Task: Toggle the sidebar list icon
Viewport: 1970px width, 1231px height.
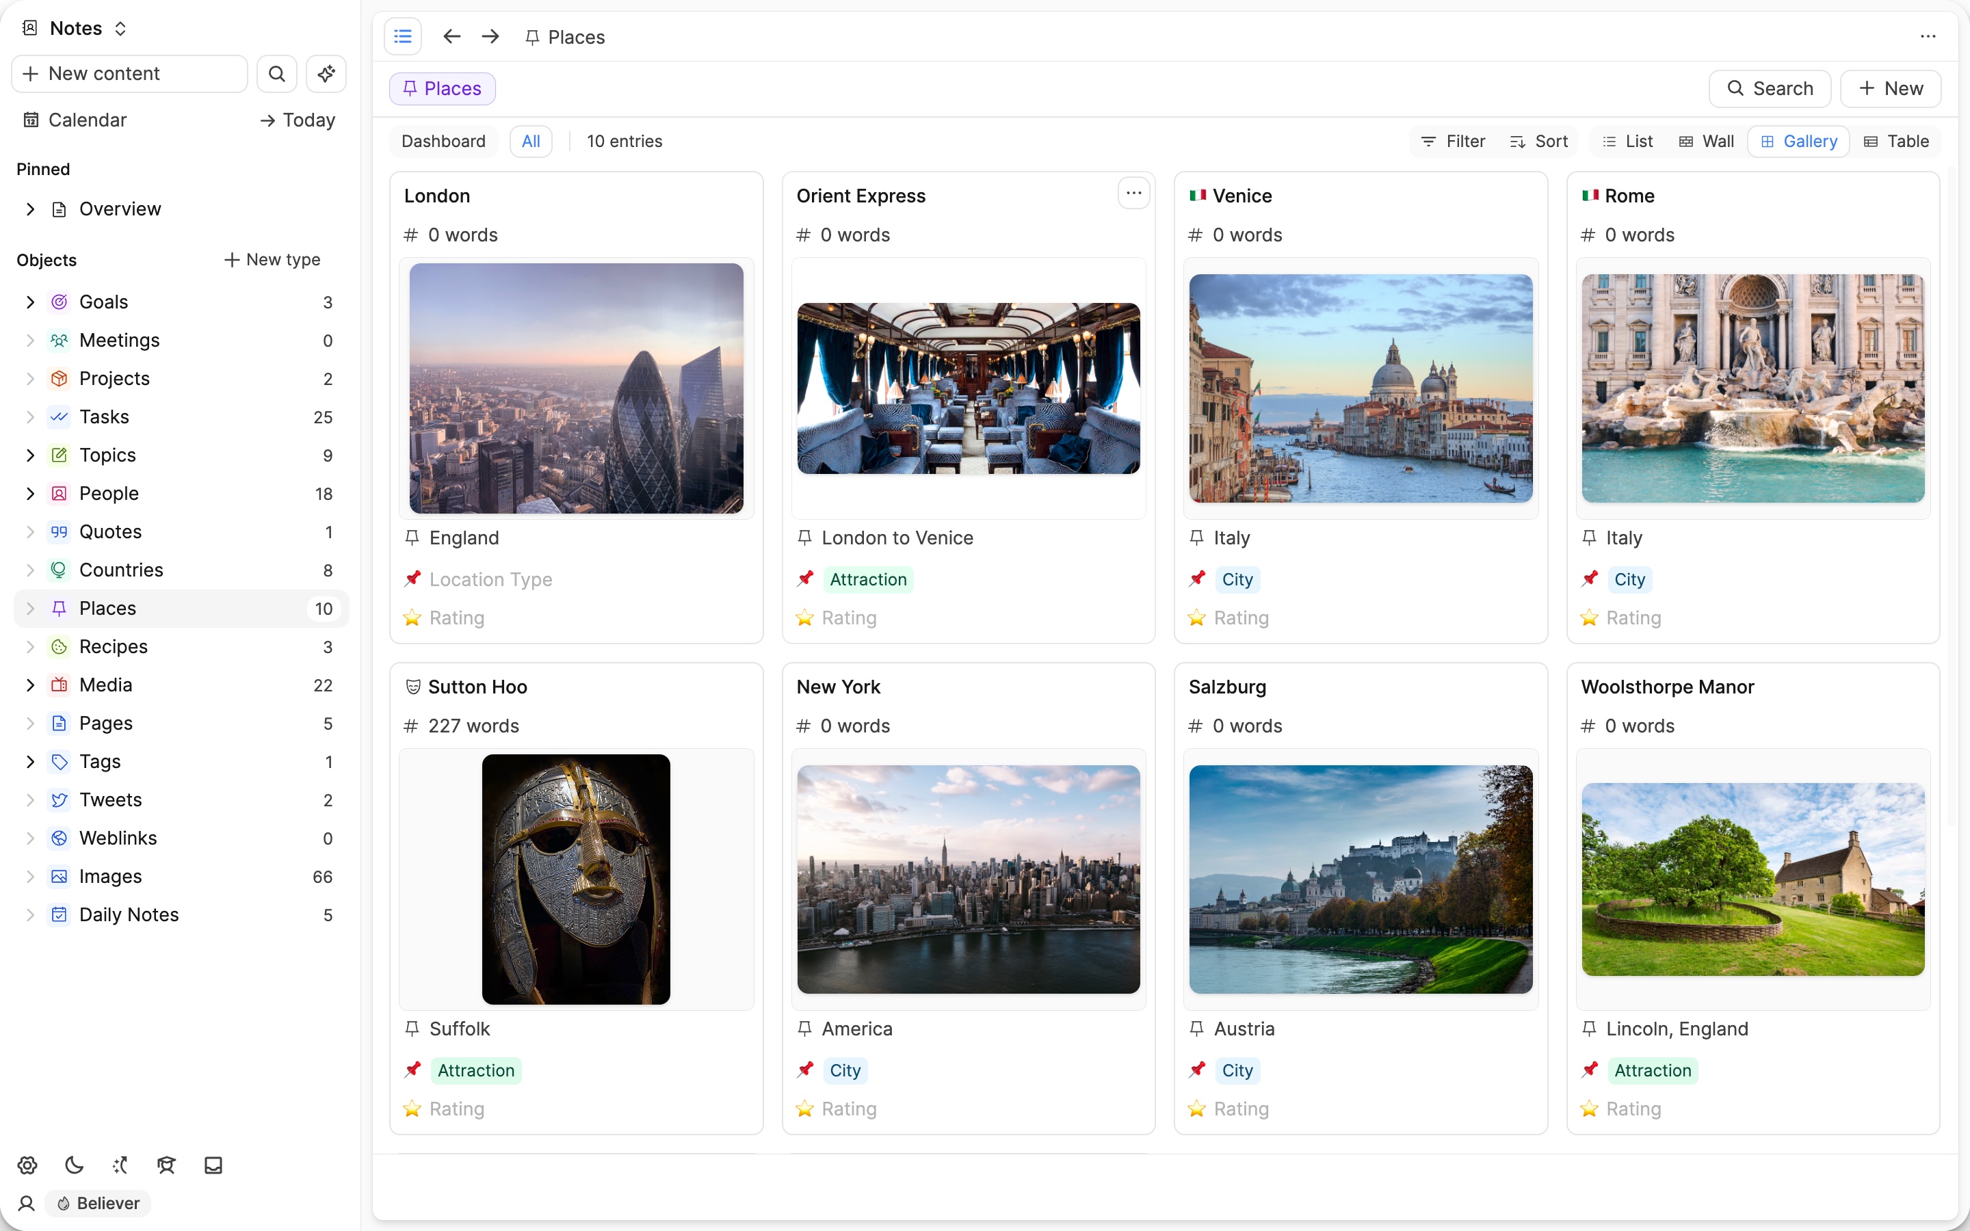Action: tap(402, 37)
